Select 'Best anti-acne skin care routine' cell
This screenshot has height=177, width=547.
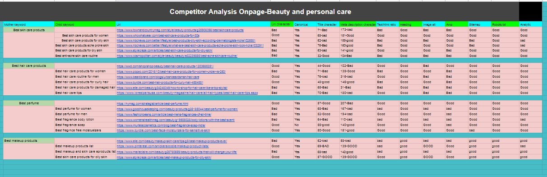tap(85, 56)
